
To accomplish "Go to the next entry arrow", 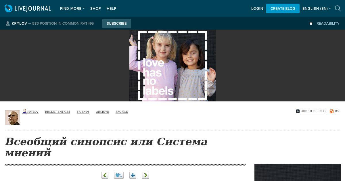I will click(x=145, y=175).
